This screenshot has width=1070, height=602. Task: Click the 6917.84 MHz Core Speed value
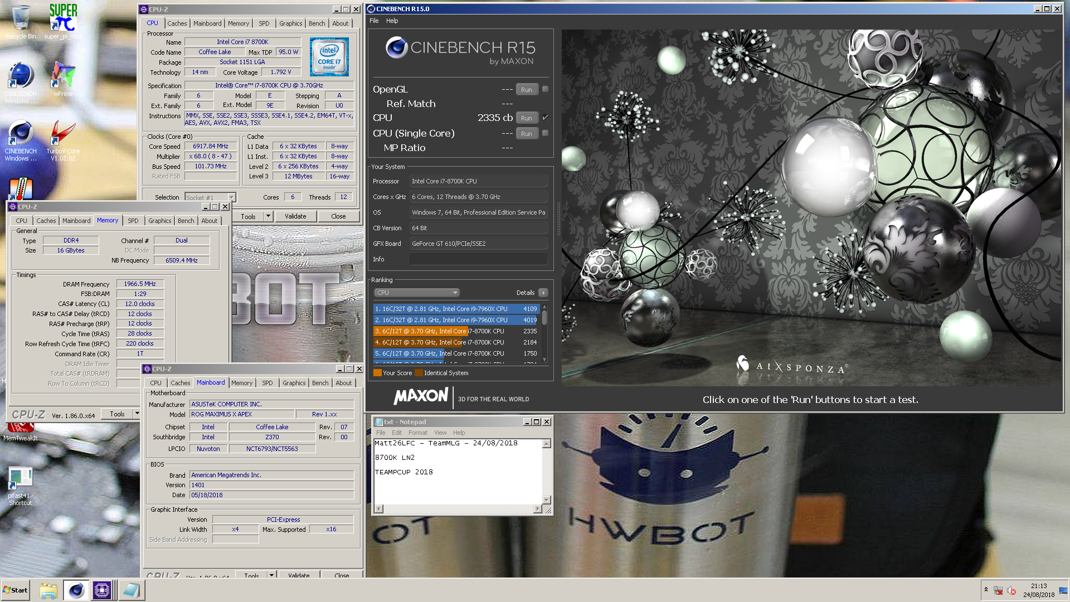coord(211,146)
